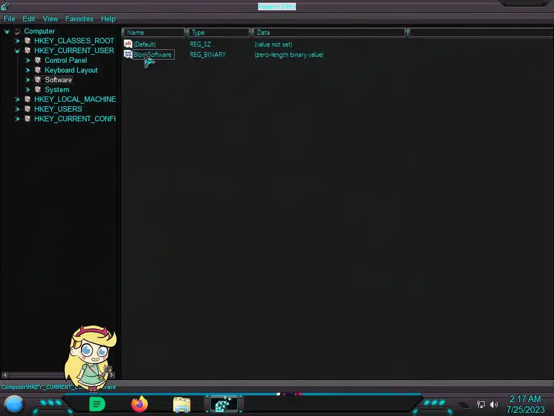Viewport: 554px width, 416px height.
Task: Expand HKEY_CURRENT_CONFIG arrow
Action: point(17,119)
